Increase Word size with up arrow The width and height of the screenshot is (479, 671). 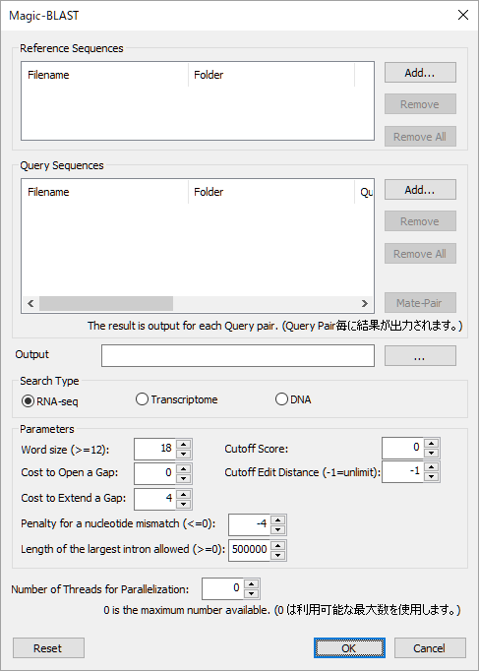pyautogui.click(x=184, y=444)
